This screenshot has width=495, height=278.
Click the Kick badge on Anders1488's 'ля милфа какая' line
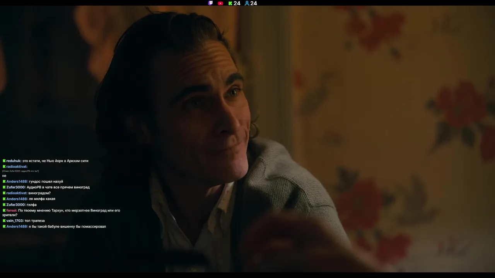pos(4,199)
